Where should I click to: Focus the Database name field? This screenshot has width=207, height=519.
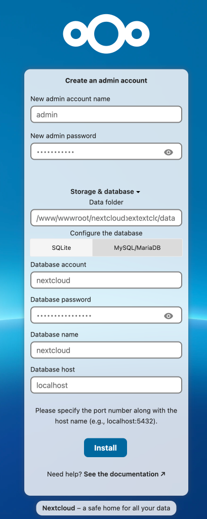(x=106, y=350)
